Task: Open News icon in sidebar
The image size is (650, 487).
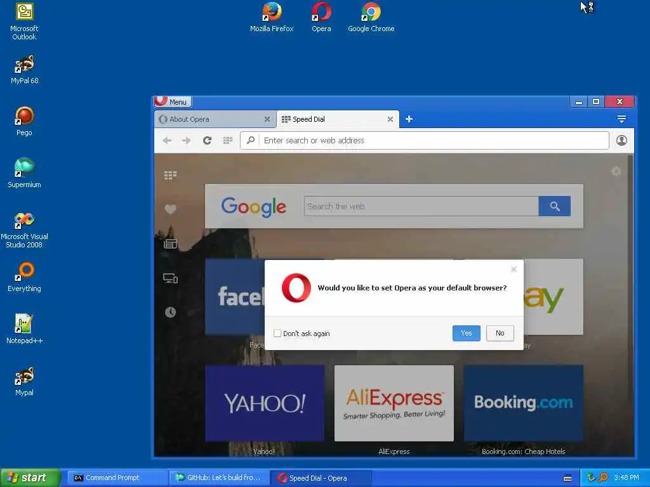Action: pyautogui.click(x=170, y=244)
